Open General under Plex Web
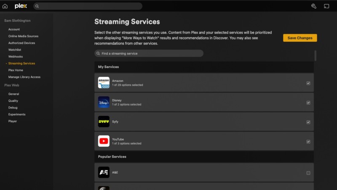The width and height of the screenshot is (337, 190). (13, 94)
